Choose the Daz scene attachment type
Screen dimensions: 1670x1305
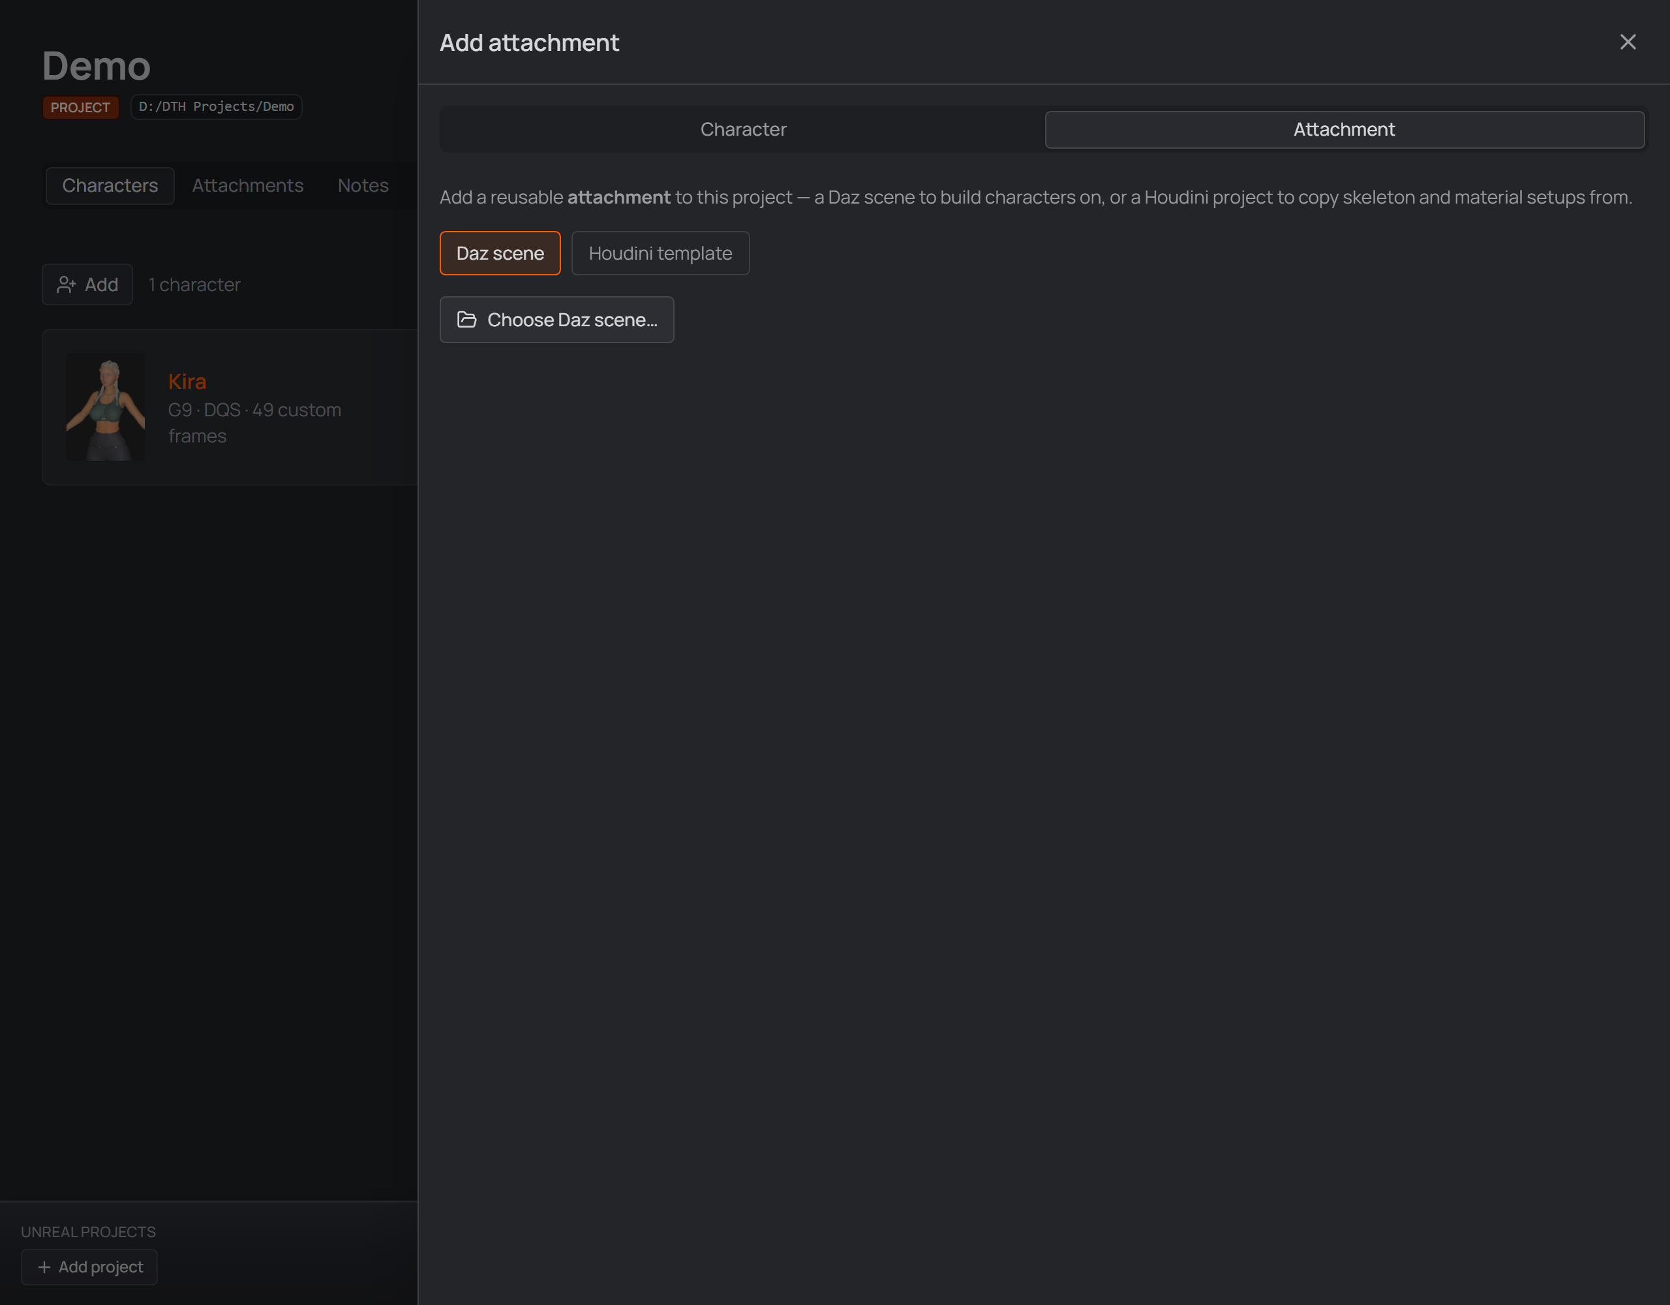click(x=500, y=253)
